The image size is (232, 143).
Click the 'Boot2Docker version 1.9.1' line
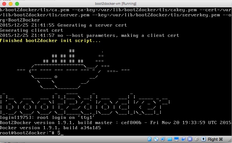click(x=116, y=122)
